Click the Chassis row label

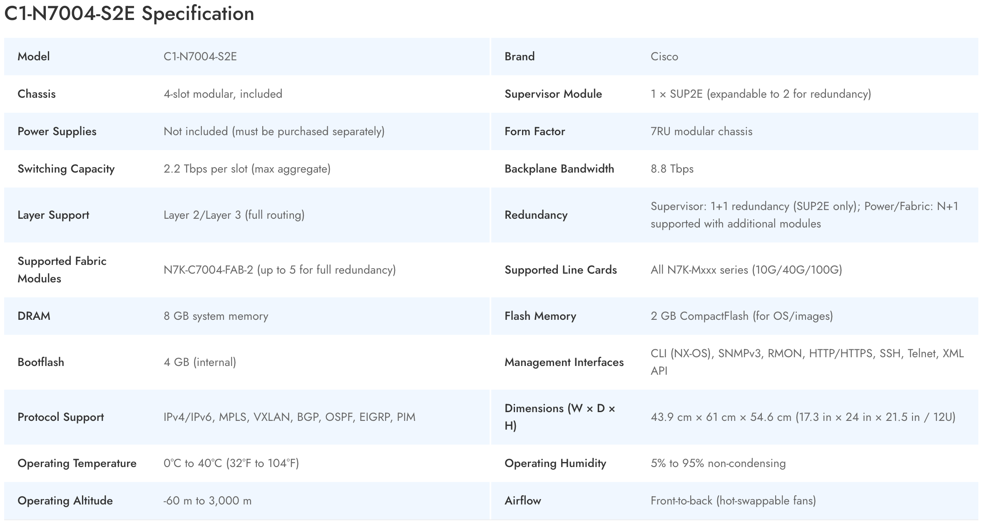(36, 94)
